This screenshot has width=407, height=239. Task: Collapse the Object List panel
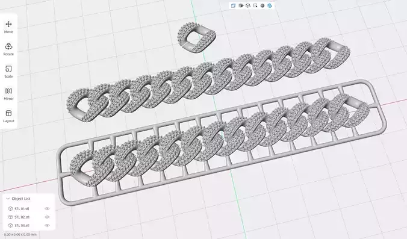[8, 199]
